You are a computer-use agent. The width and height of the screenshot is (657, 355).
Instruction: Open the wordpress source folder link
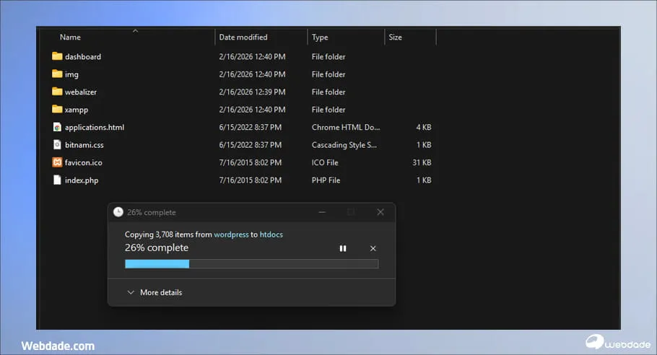[x=231, y=235]
